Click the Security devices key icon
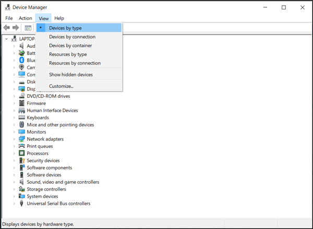This screenshot has width=313, height=229. tap(22, 160)
